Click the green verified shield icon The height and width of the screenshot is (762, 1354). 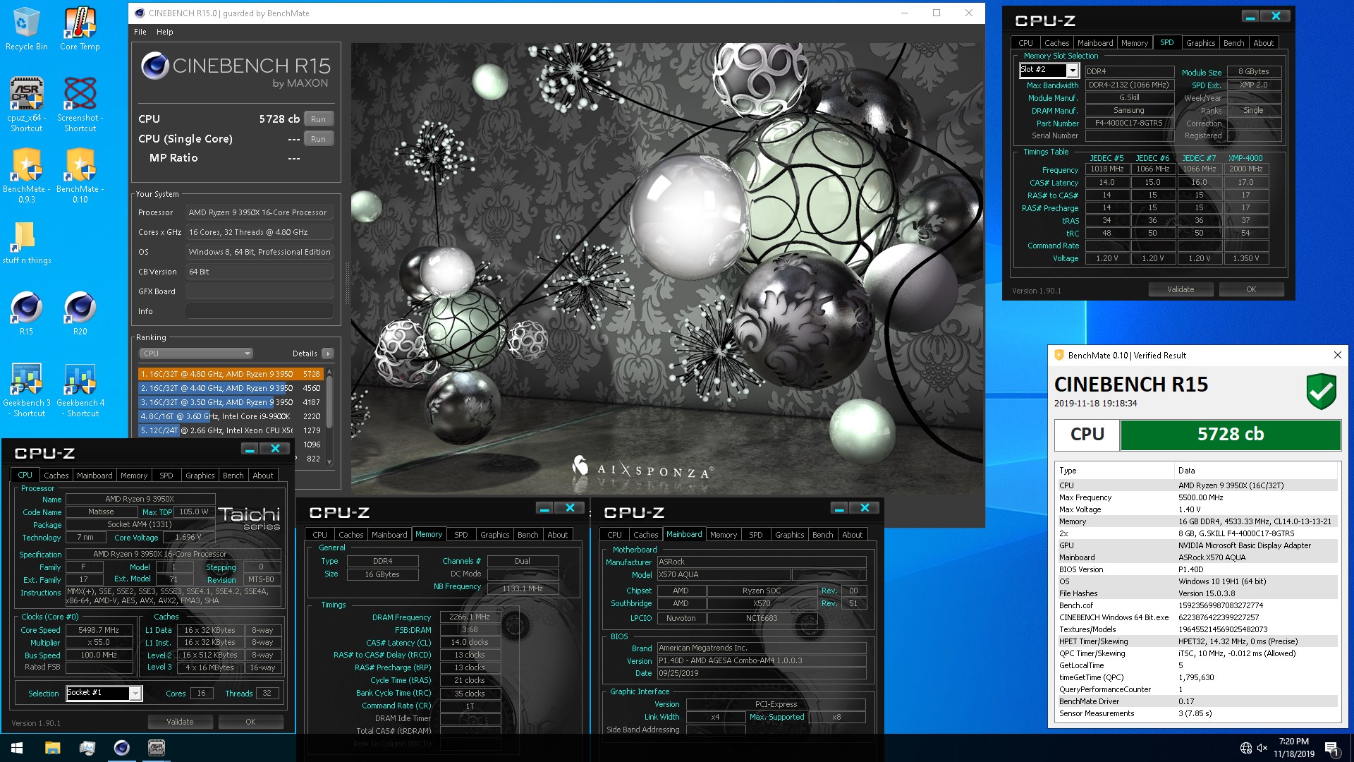[1321, 392]
